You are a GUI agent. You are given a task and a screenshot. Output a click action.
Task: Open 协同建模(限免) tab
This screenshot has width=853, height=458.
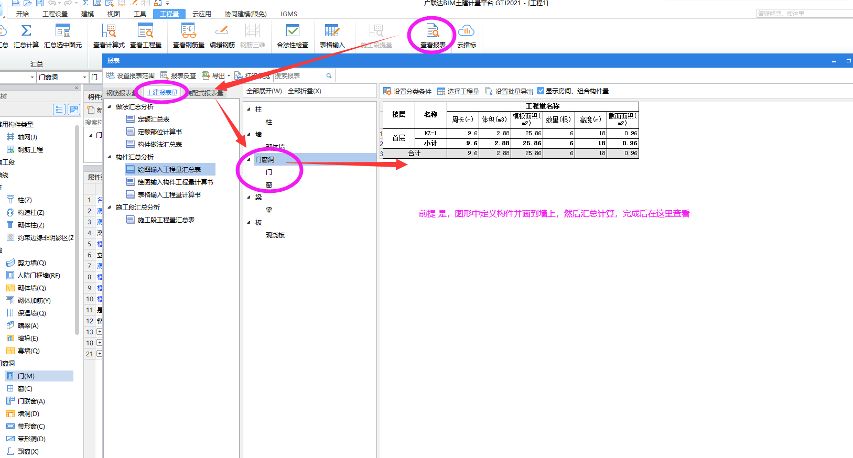[245, 14]
